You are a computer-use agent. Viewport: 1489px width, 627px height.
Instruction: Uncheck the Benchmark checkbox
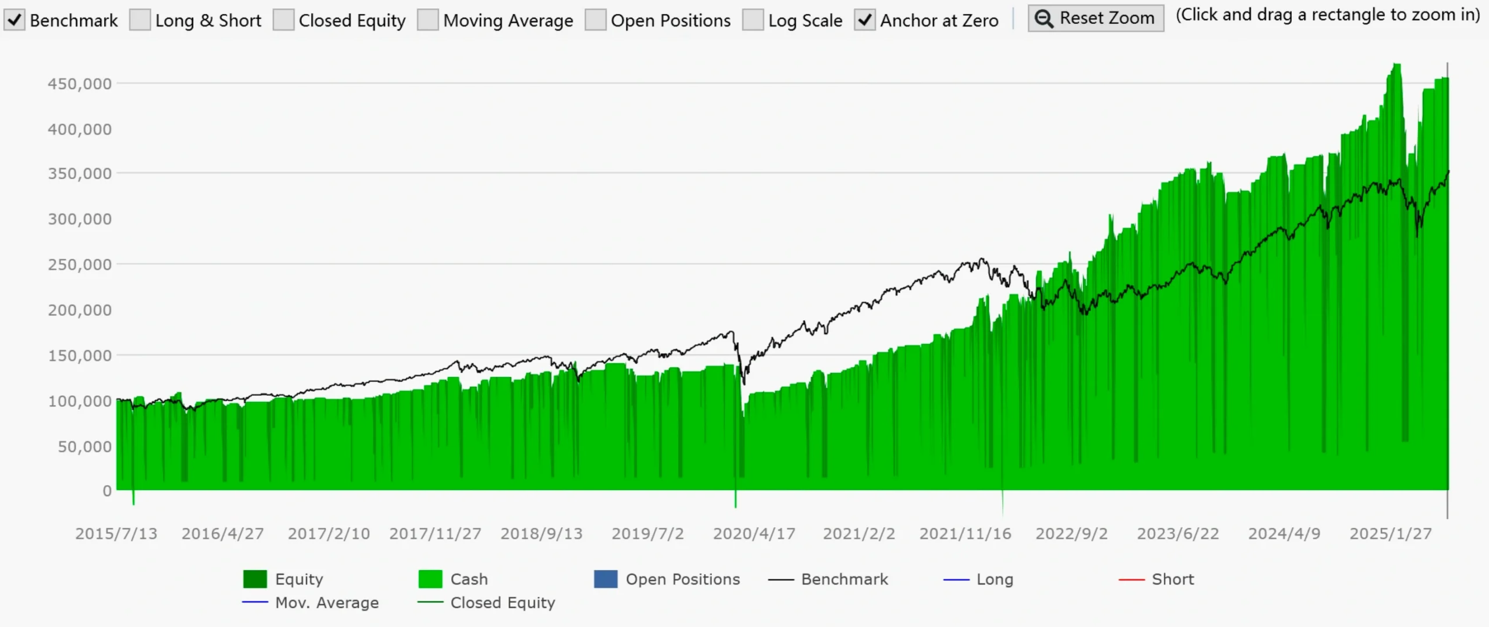tap(15, 20)
